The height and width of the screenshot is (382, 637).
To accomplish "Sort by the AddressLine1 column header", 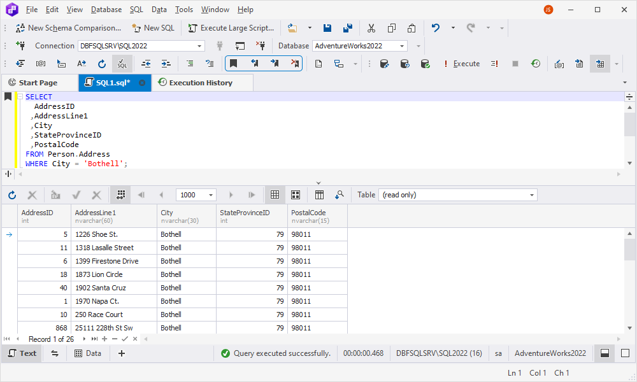I will [114, 216].
